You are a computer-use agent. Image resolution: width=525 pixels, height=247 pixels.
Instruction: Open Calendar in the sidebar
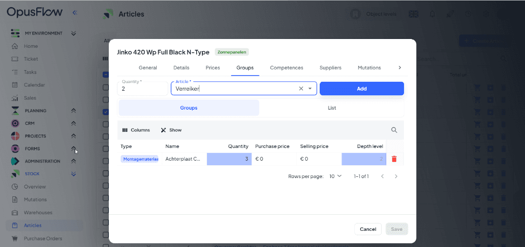(34, 85)
